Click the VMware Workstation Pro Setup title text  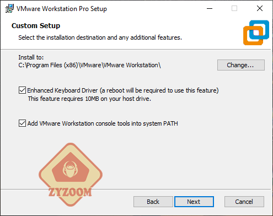click(62, 9)
